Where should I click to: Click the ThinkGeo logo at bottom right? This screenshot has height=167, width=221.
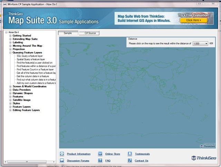tap(204, 158)
